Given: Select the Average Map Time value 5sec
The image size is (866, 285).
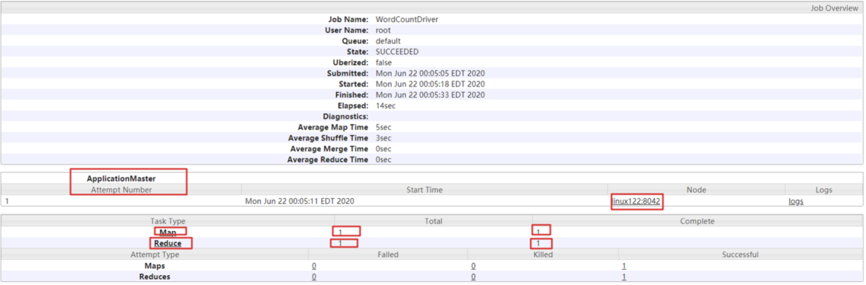Looking at the screenshot, I should click(383, 127).
